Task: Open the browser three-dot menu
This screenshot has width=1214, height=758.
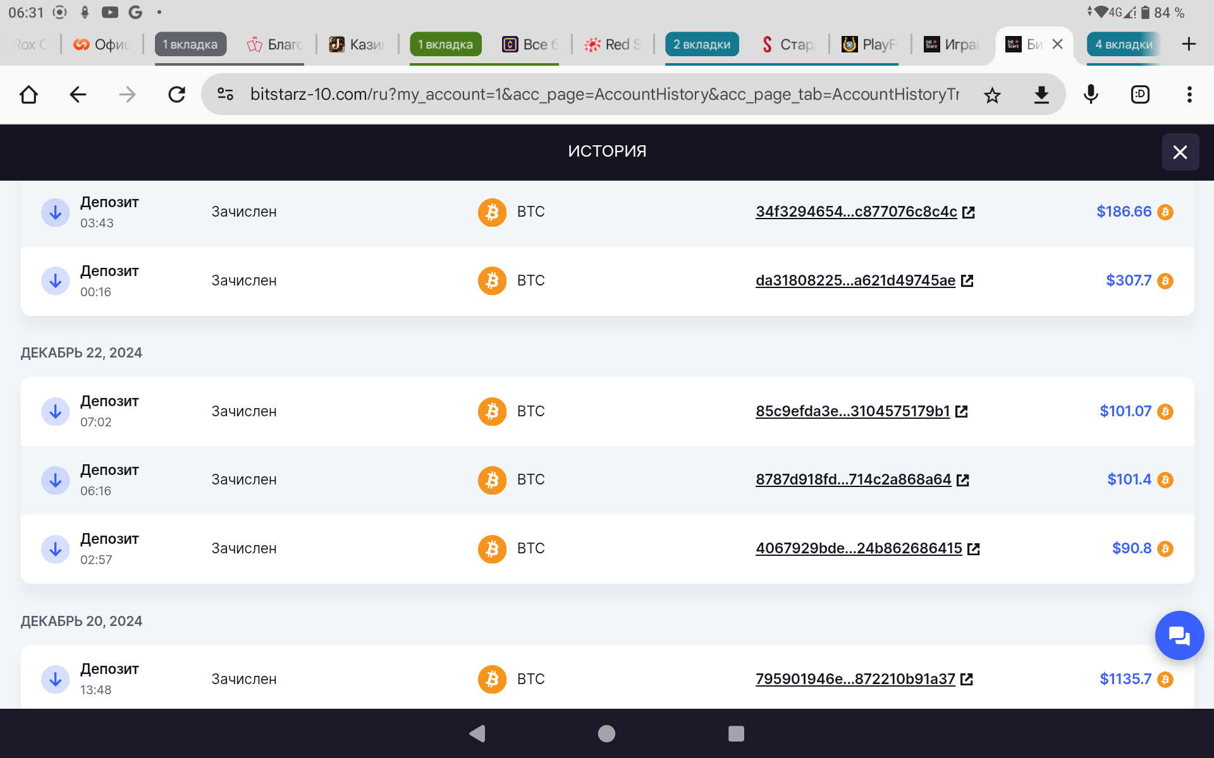Action: tap(1189, 95)
